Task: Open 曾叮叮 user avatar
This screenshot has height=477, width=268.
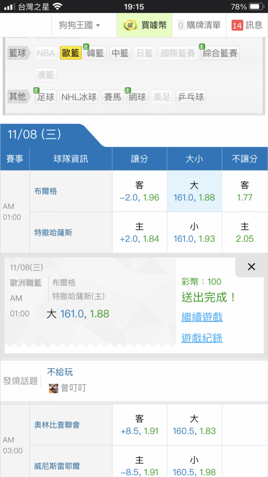Action: coord(53,388)
